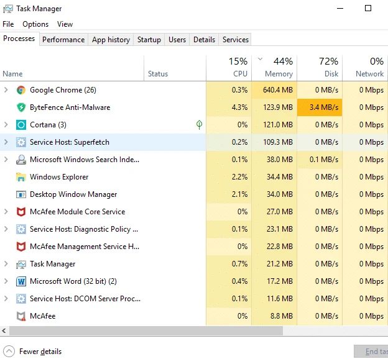Switch to the Startup tab
388x359 pixels.
[x=149, y=40]
